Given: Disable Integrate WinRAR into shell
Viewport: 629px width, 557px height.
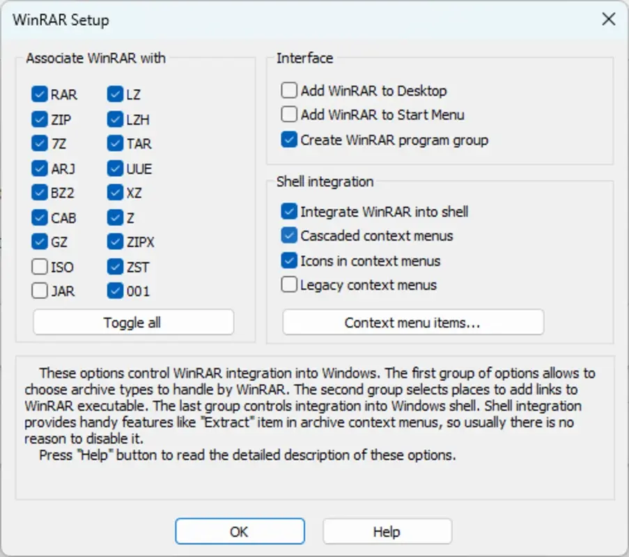Looking at the screenshot, I should coord(289,213).
